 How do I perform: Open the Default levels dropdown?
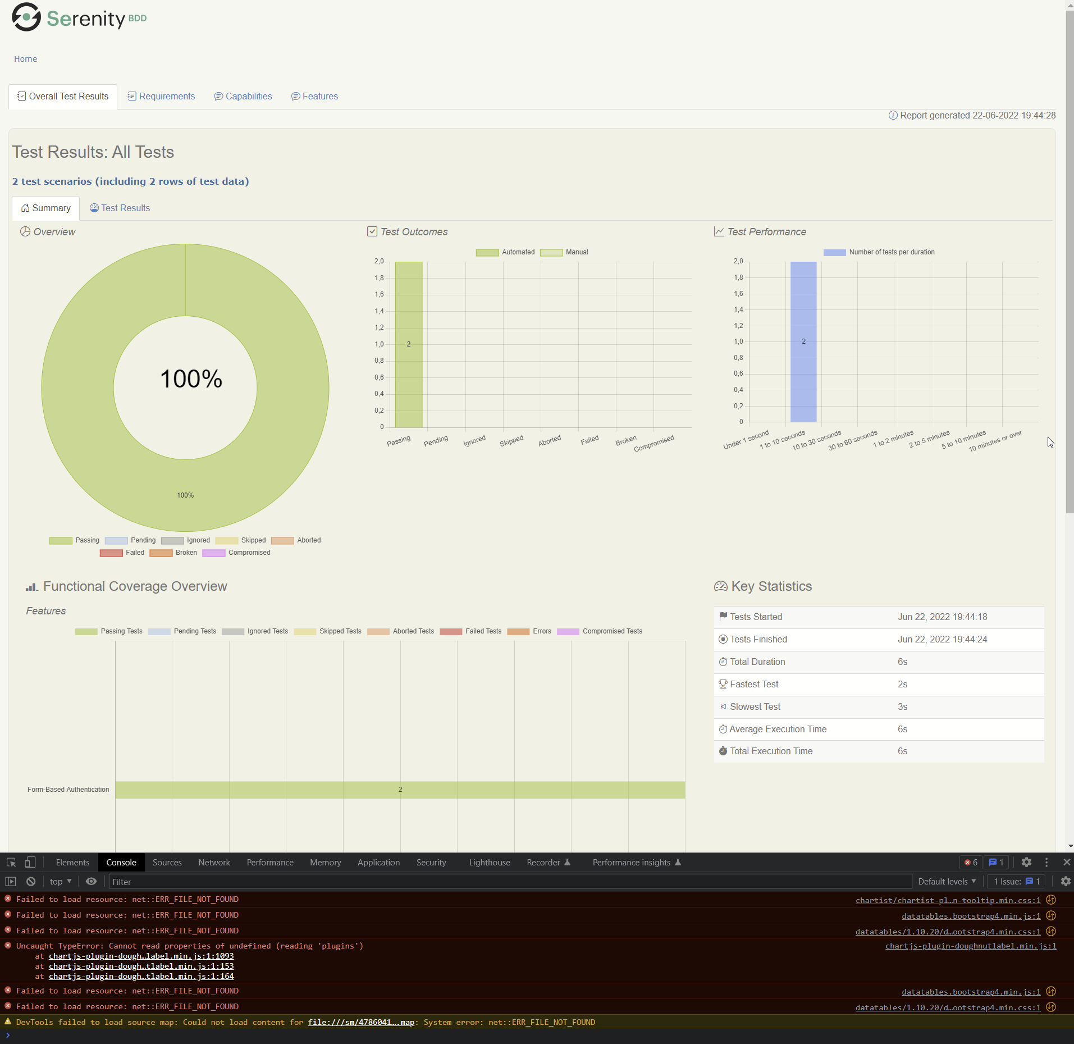tap(947, 882)
